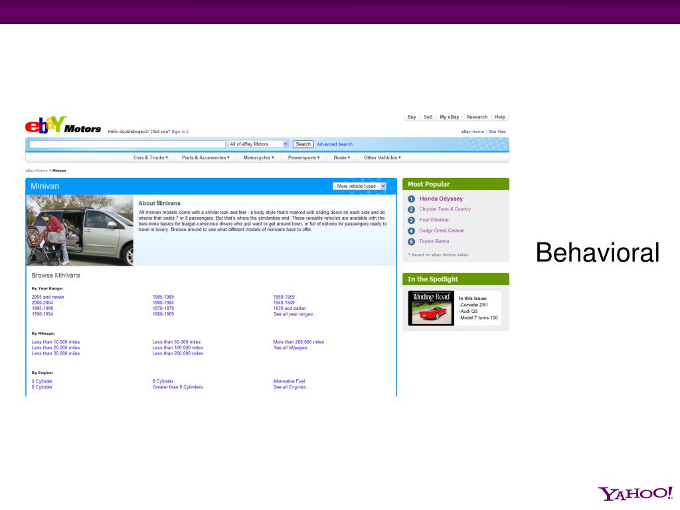The width and height of the screenshot is (680, 510).
Task: Filter by Less than 50,000 miles
Action: 177,342
